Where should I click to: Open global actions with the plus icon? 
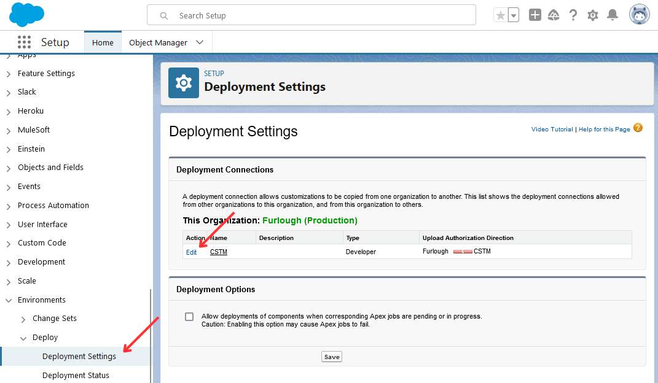535,14
